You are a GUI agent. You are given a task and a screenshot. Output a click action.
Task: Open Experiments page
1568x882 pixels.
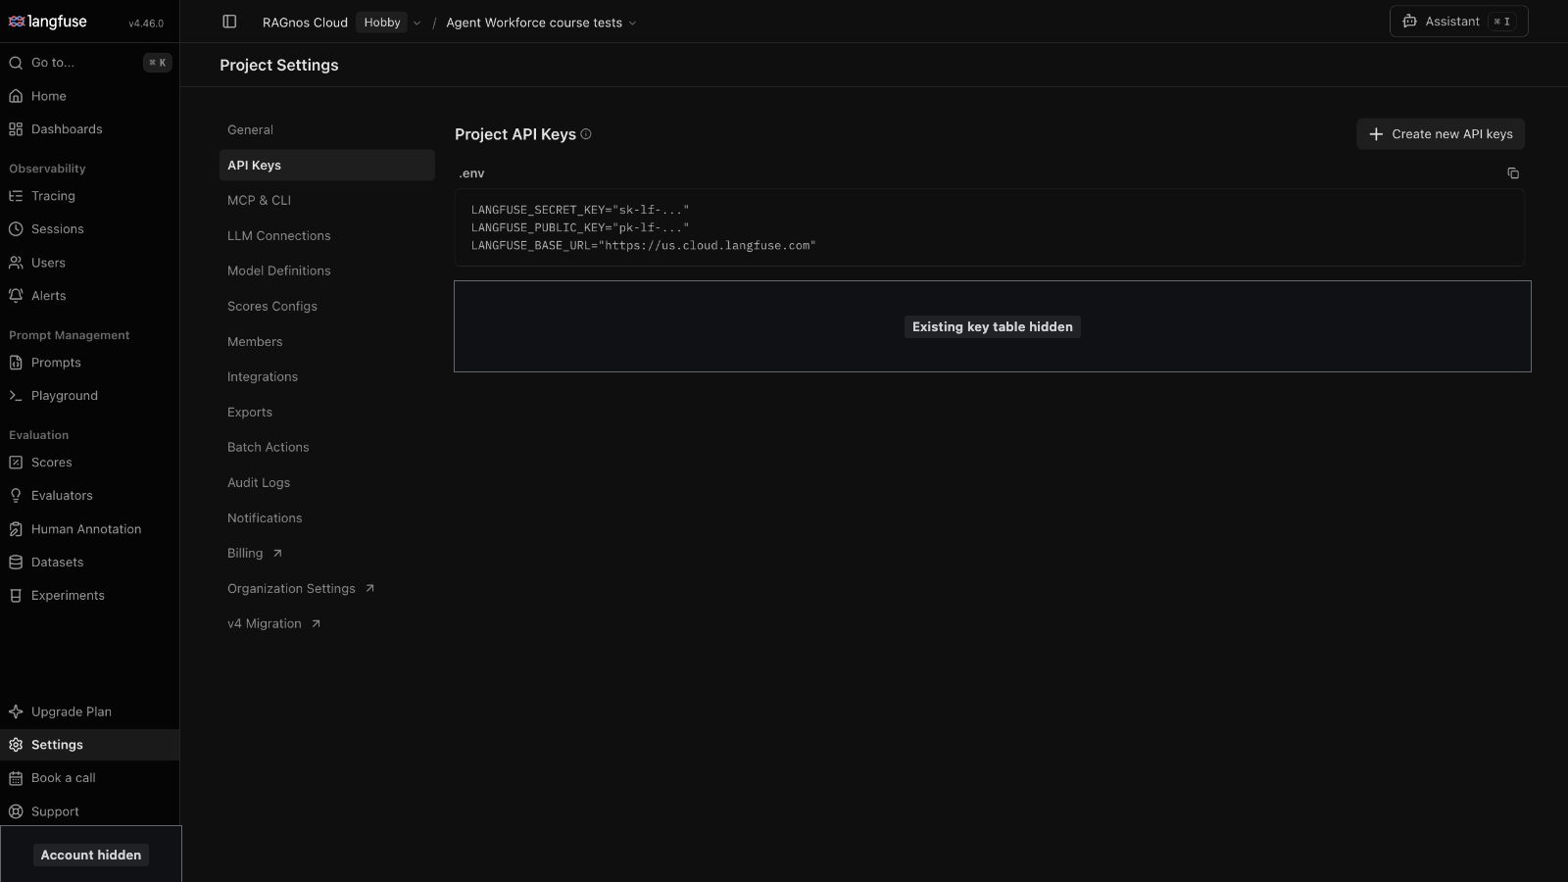(x=90, y=596)
